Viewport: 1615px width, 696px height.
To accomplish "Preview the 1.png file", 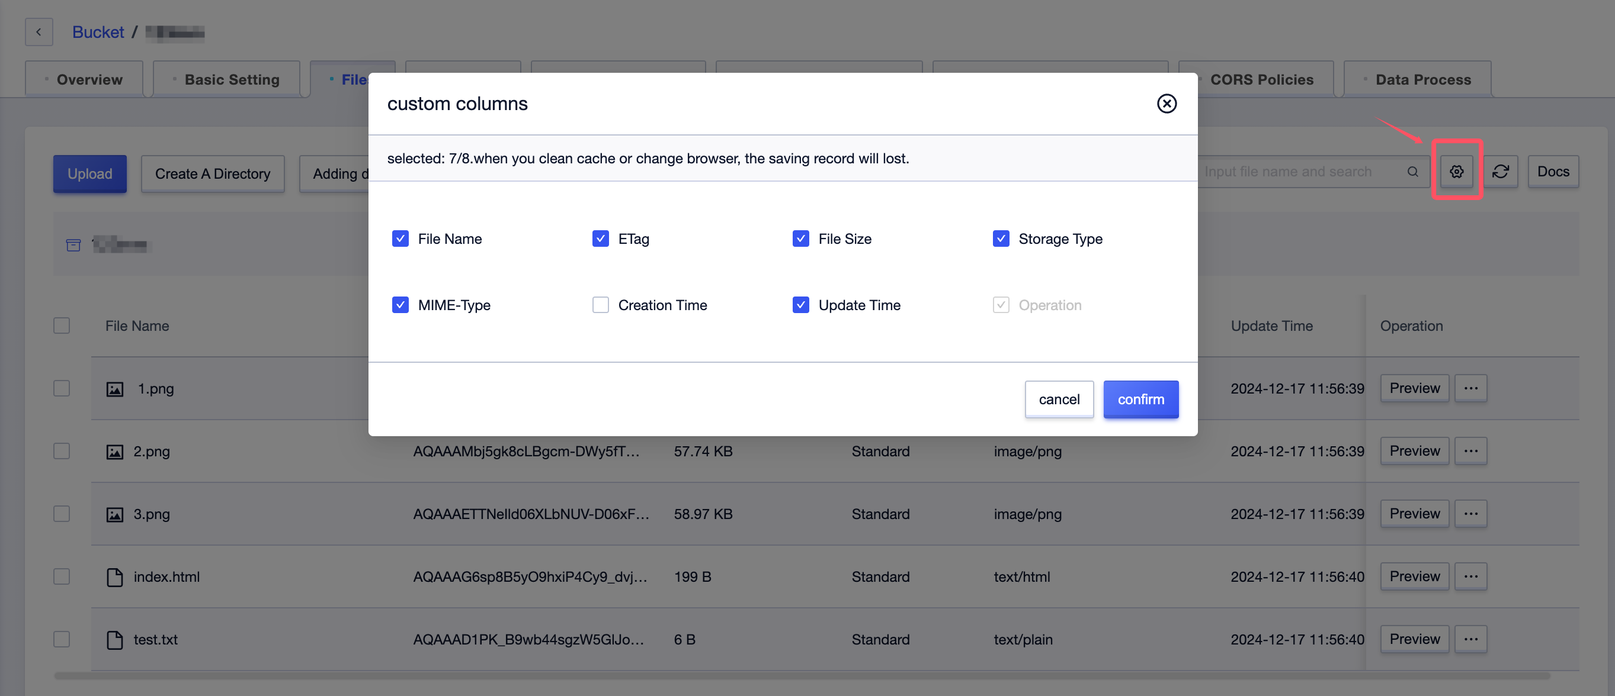I will tap(1414, 388).
